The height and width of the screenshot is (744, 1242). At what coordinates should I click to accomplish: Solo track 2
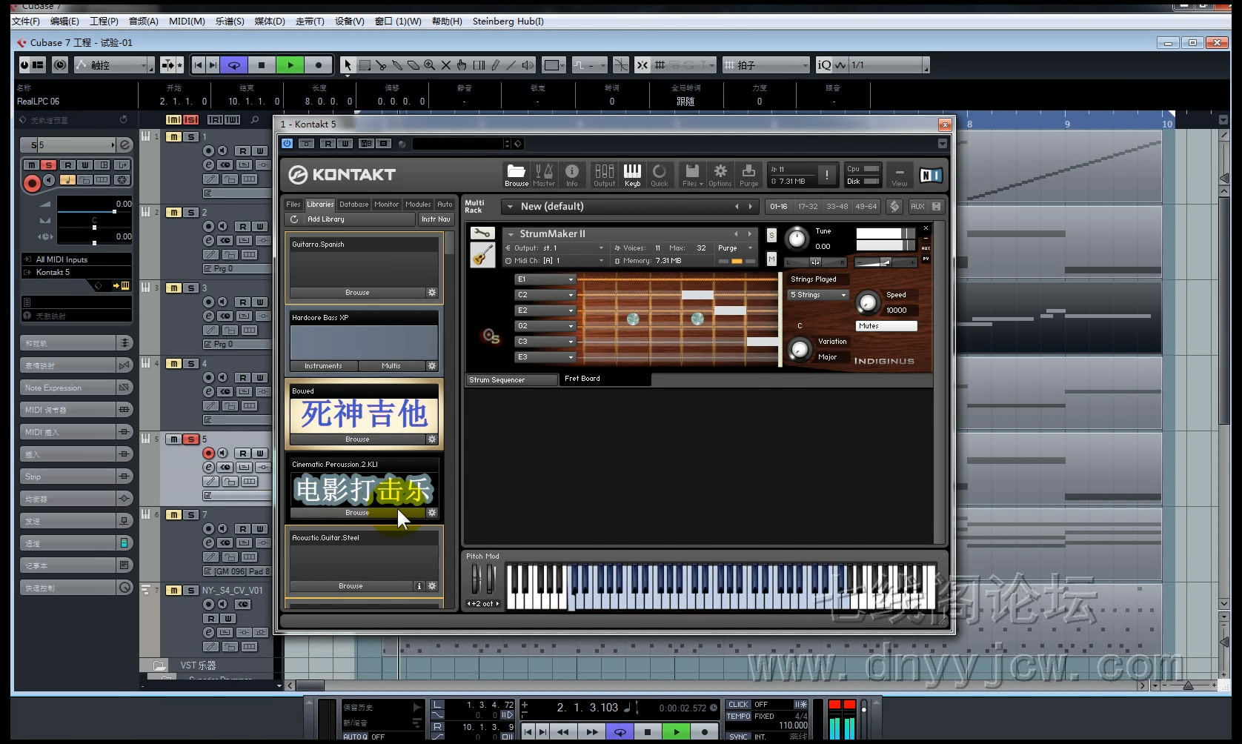click(x=191, y=213)
